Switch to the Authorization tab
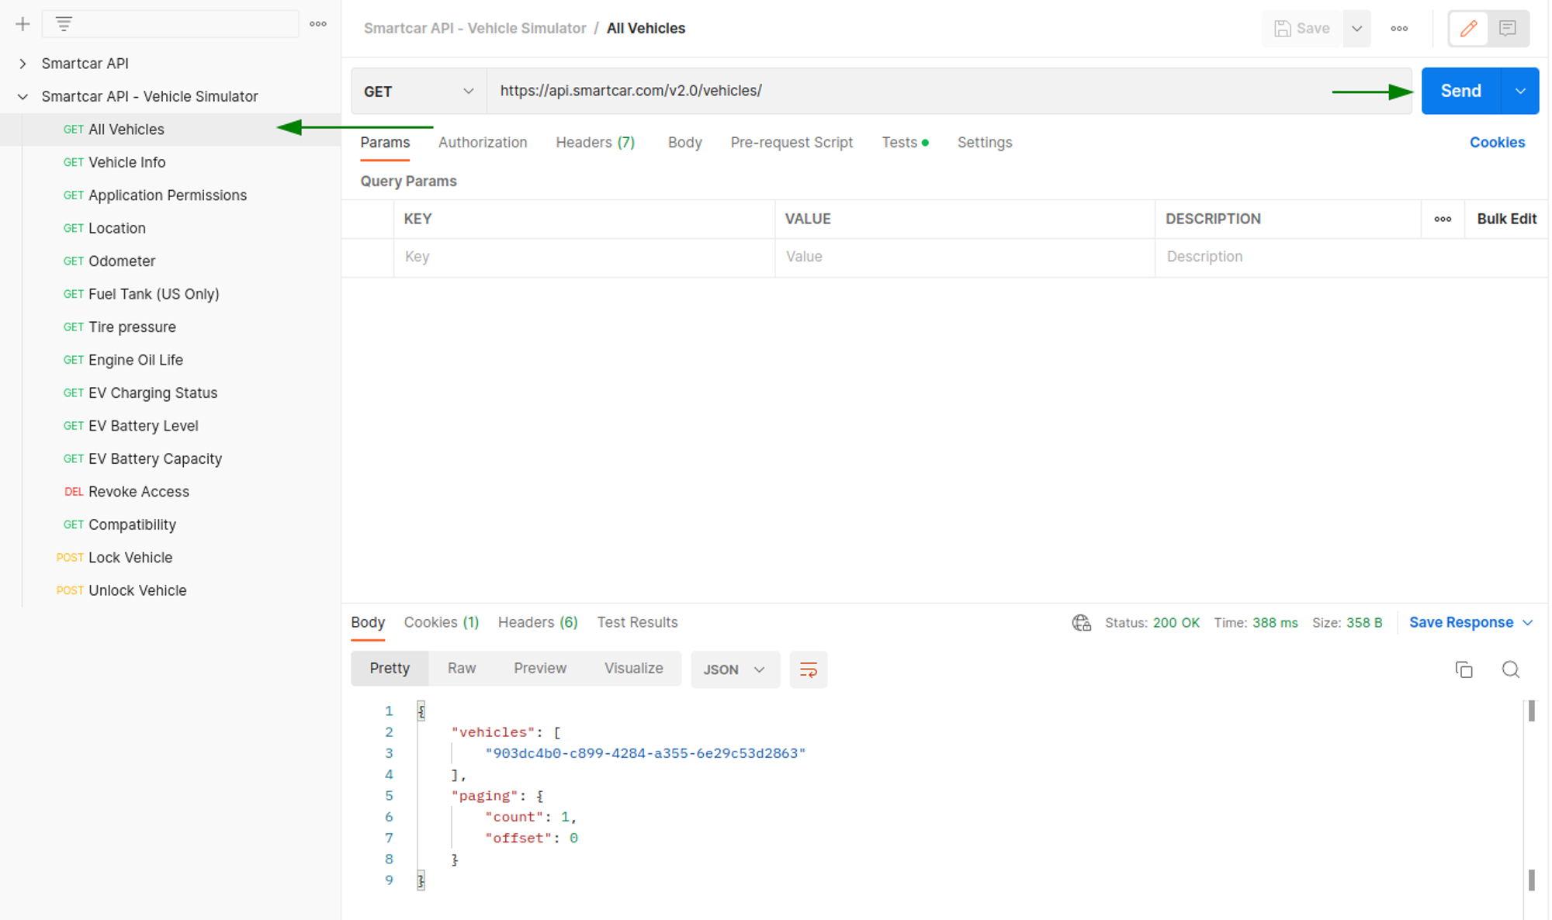Screen dimensions: 1552x920 pos(483,143)
